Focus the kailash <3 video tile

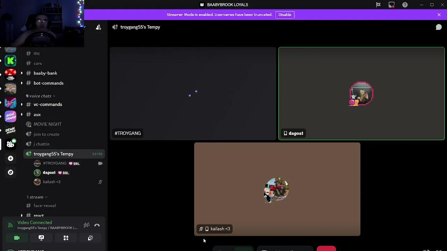(x=277, y=189)
